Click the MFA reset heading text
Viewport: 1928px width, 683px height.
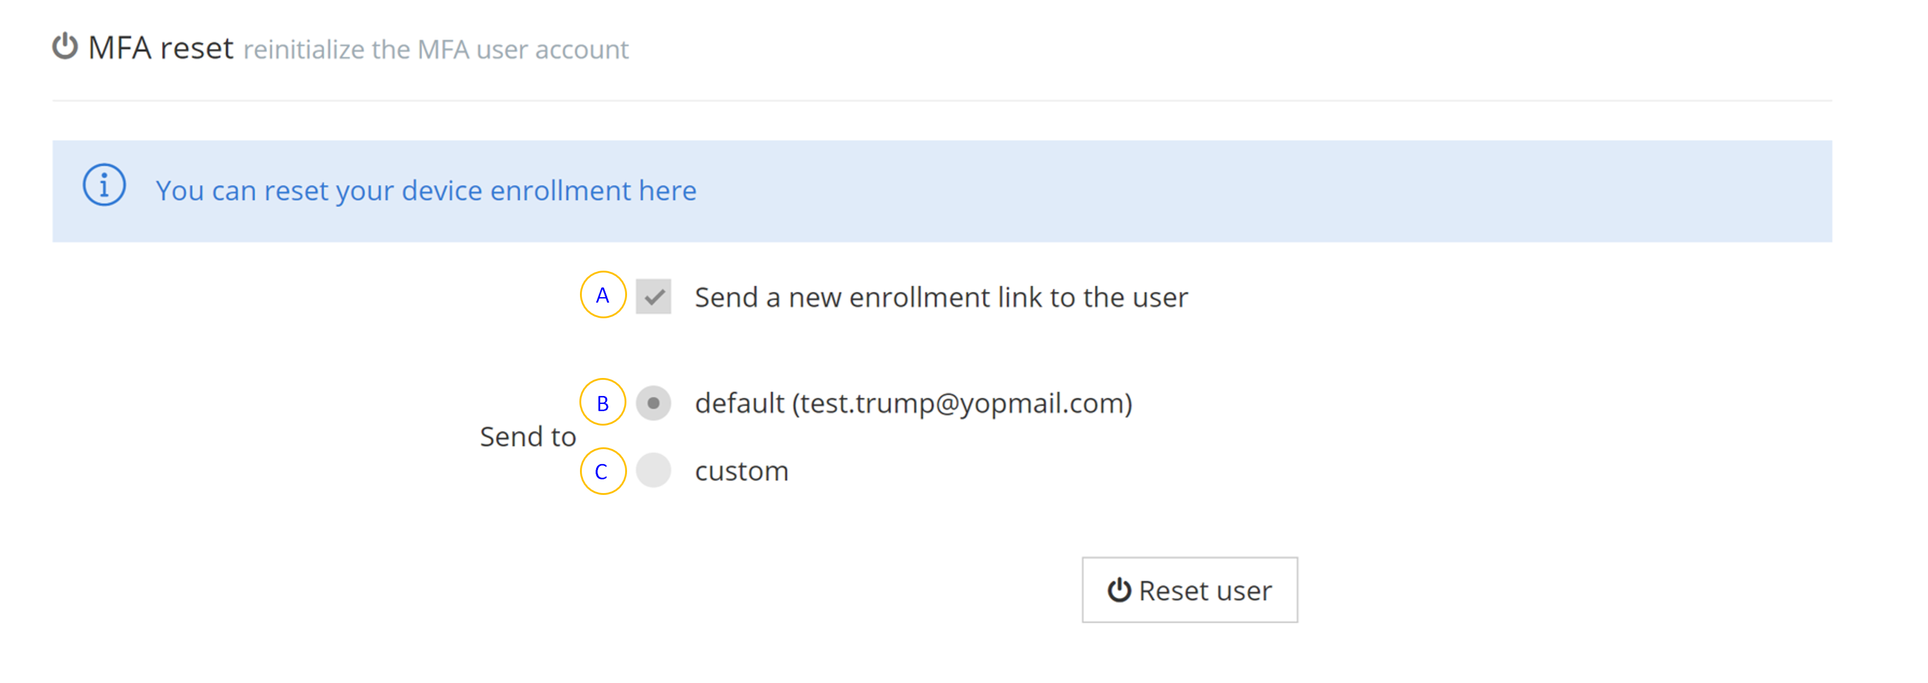pyautogui.click(x=161, y=48)
